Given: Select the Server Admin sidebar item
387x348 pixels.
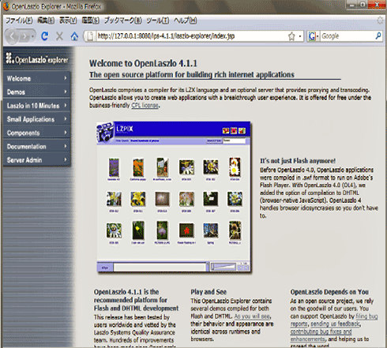Looking at the screenshot, I should click(36, 160).
